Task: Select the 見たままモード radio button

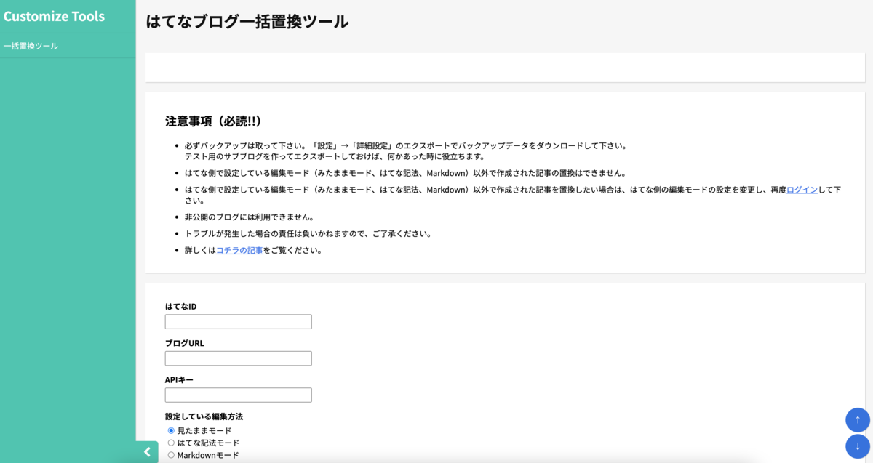Action: tap(171, 431)
